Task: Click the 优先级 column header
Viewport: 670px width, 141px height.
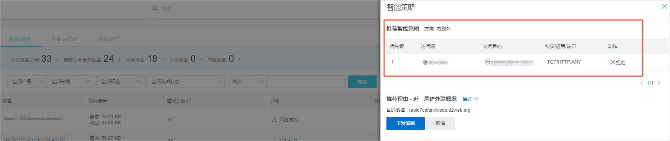Action: pyautogui.click(x=397, y=46)
